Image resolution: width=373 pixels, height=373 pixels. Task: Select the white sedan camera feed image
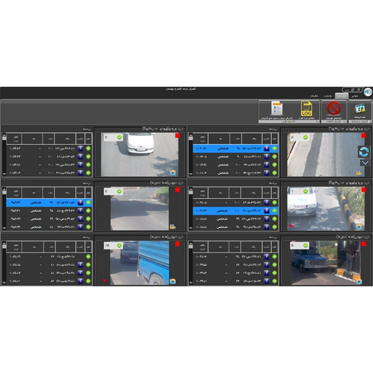point(139,155)
